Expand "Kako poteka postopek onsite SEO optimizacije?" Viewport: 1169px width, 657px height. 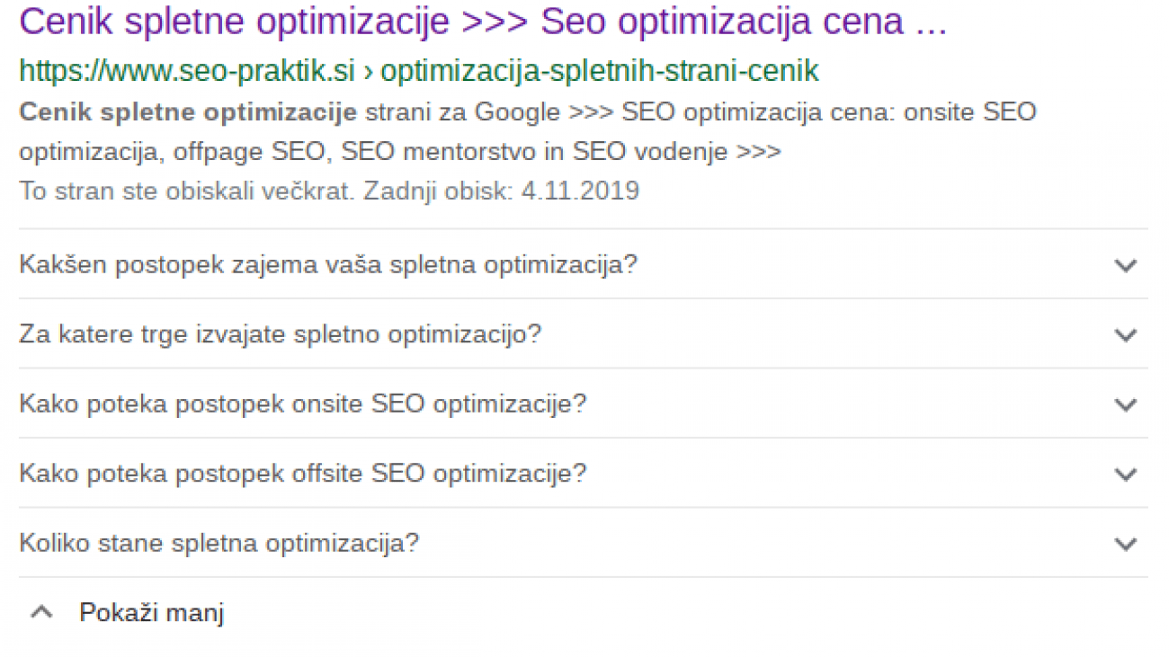click(302, 404)
